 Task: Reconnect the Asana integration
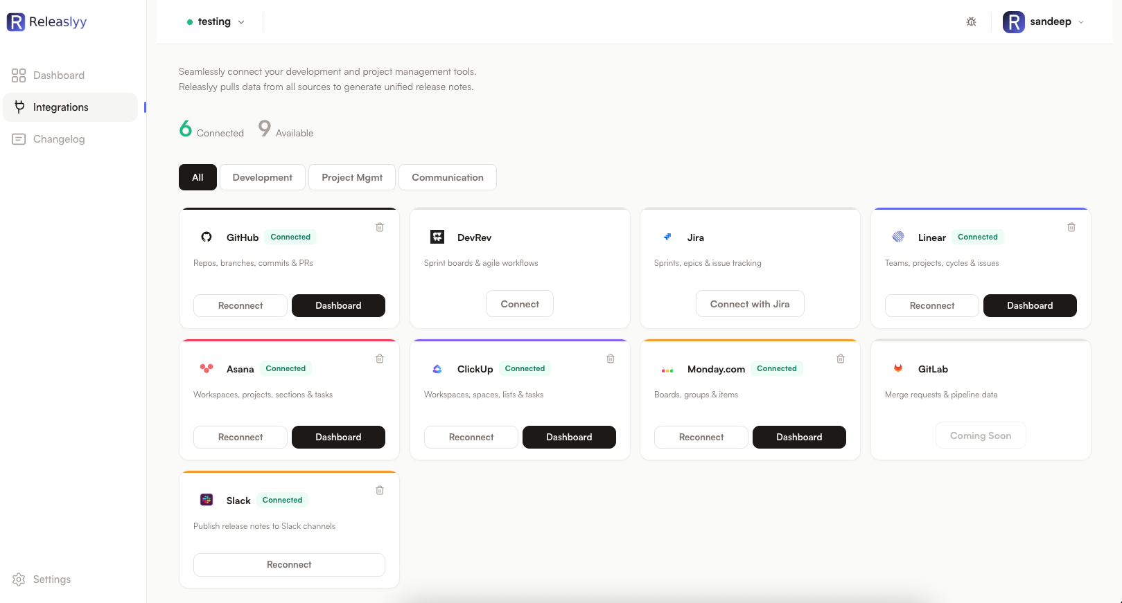(x=240, y=437)
